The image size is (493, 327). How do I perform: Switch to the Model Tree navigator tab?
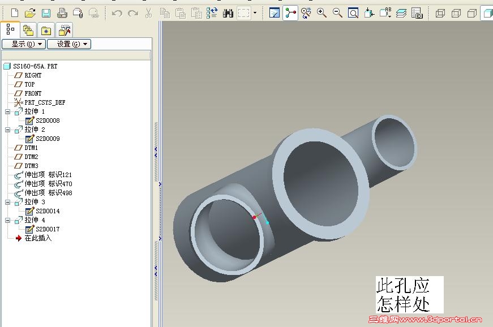click(10, 29)
